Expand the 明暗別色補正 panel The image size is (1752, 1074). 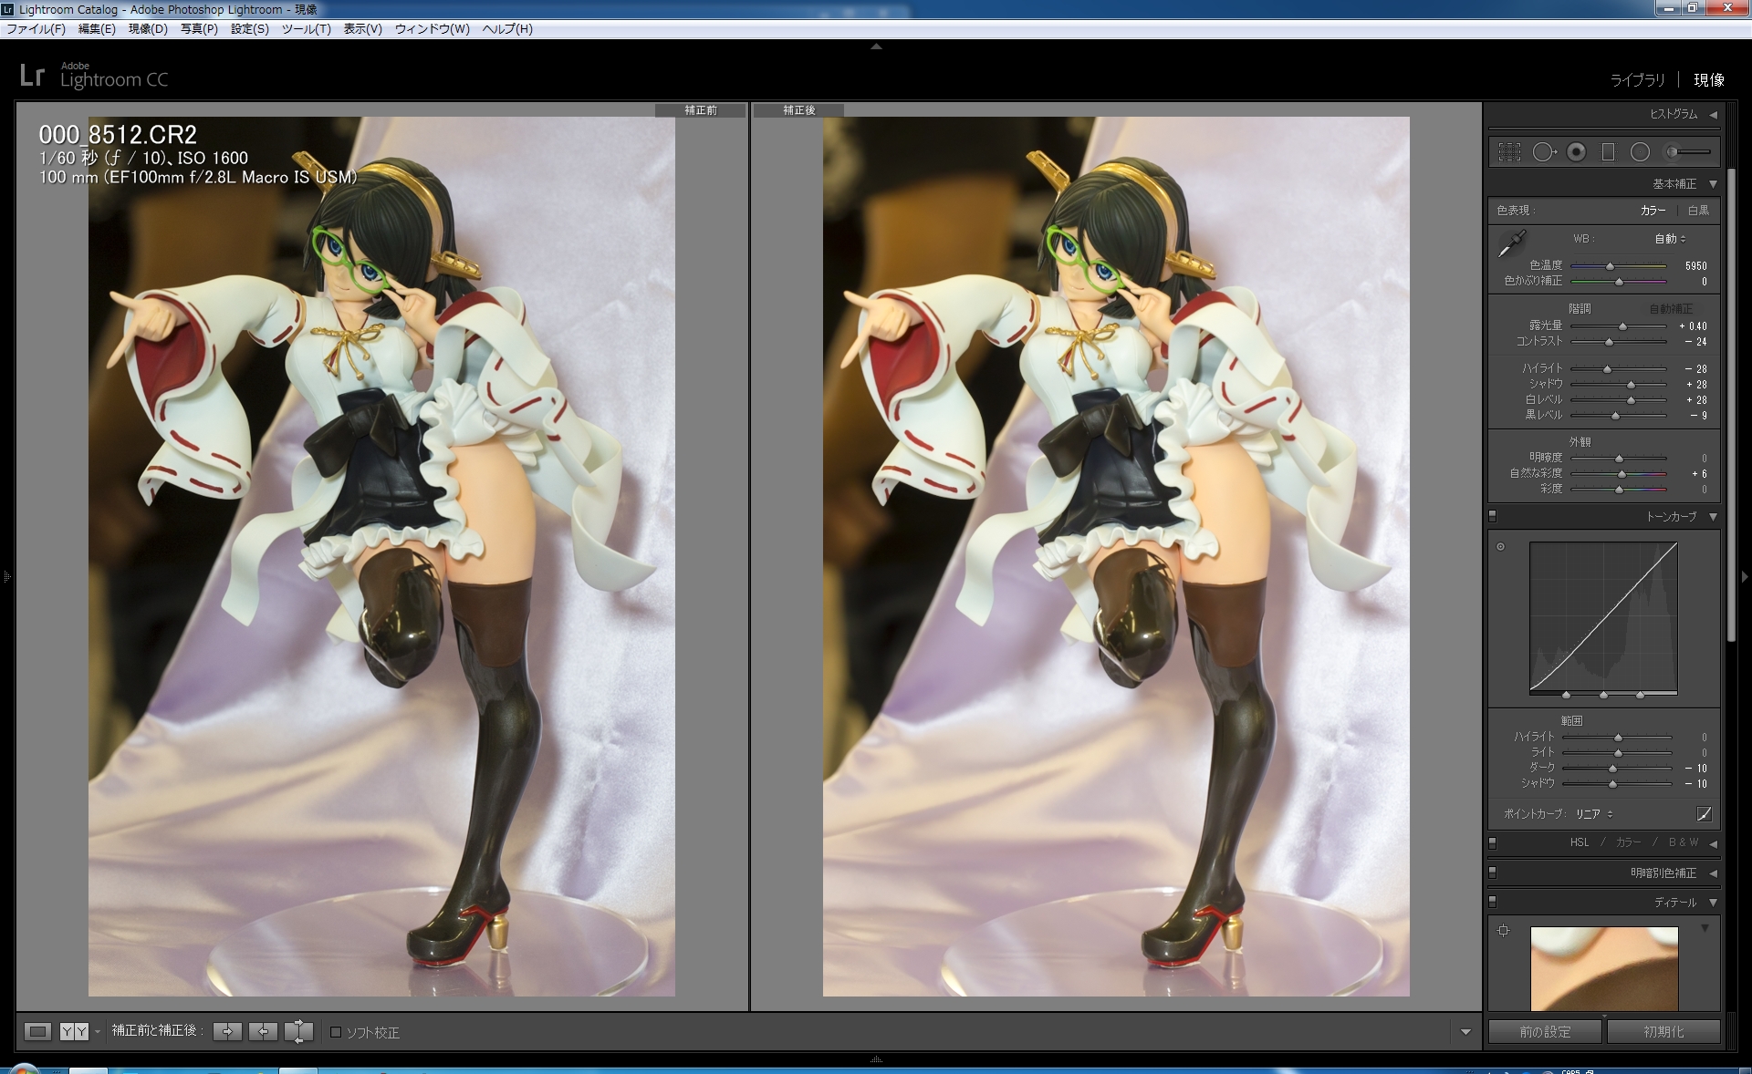click(x=1713, y=873)
